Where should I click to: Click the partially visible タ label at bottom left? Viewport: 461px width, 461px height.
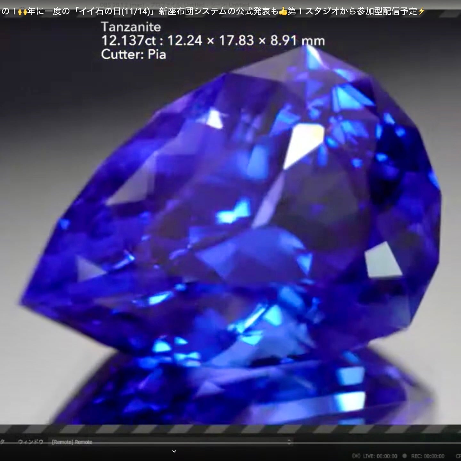[3, 442]
